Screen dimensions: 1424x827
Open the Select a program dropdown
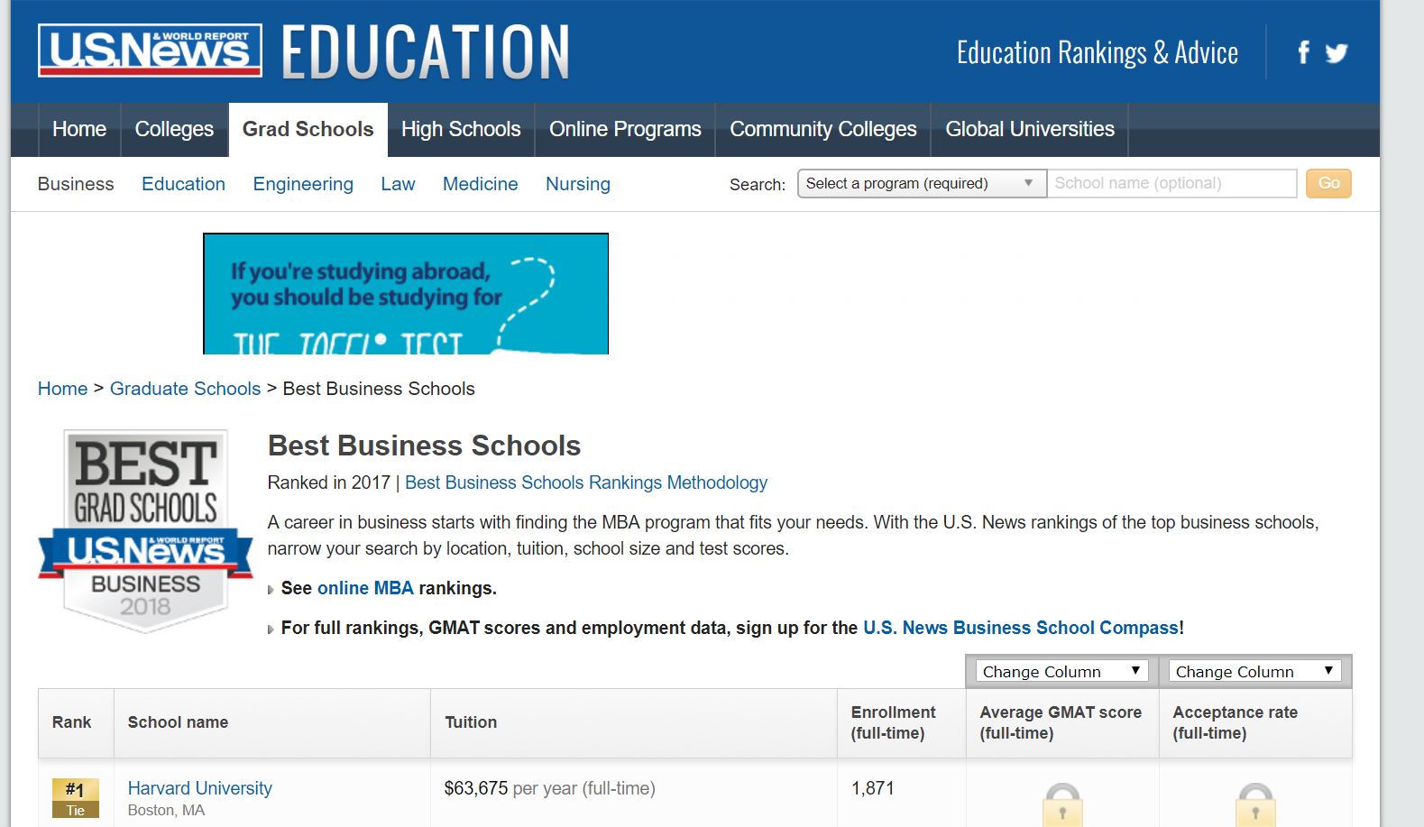pos(921,183)
